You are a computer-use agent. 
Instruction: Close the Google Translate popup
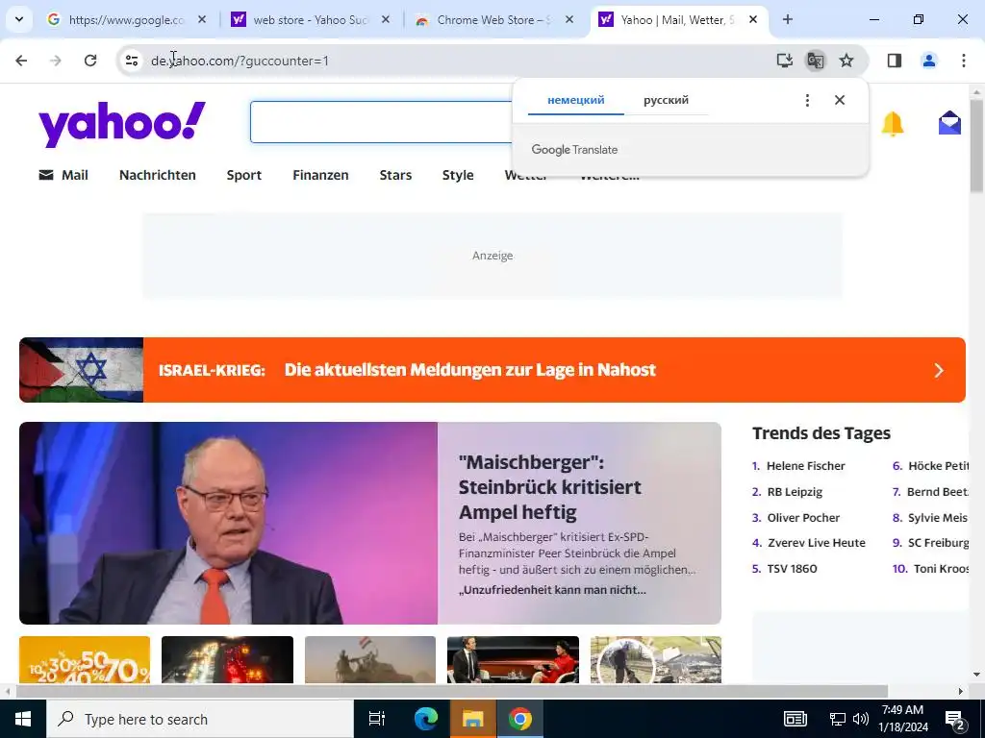pos(840,100)
